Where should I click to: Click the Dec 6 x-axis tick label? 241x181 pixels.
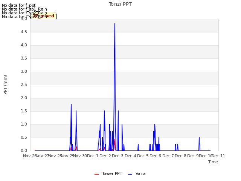click(156, 156)
